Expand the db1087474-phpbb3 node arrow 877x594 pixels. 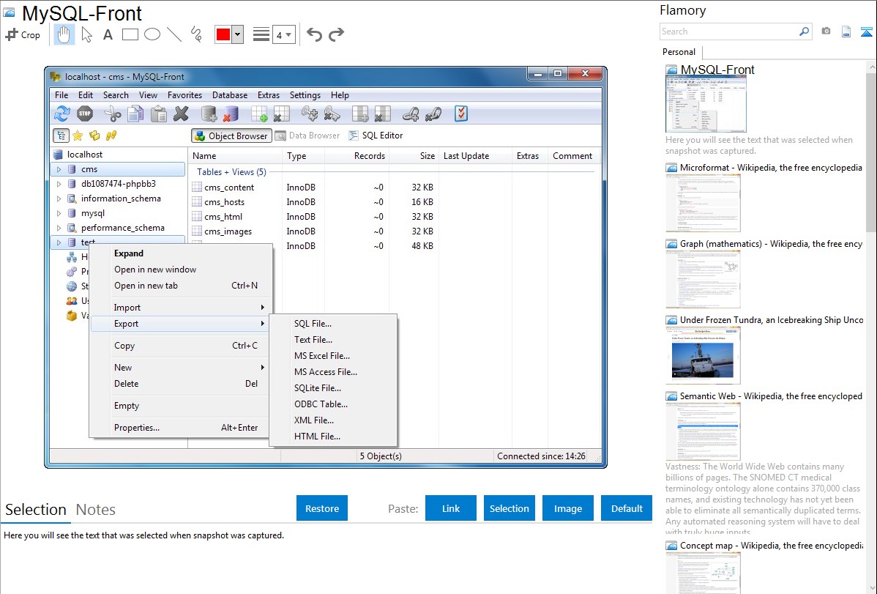(x=59, y=184)
